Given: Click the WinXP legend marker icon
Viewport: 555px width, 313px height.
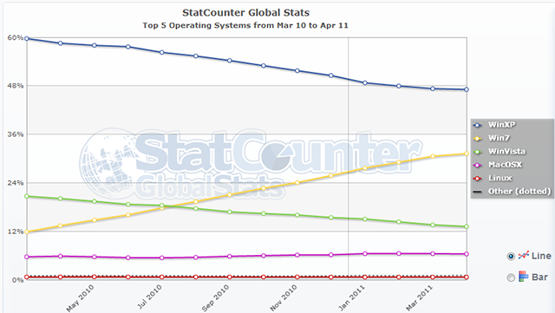Looking at the screenshot, I should [478, 125].
